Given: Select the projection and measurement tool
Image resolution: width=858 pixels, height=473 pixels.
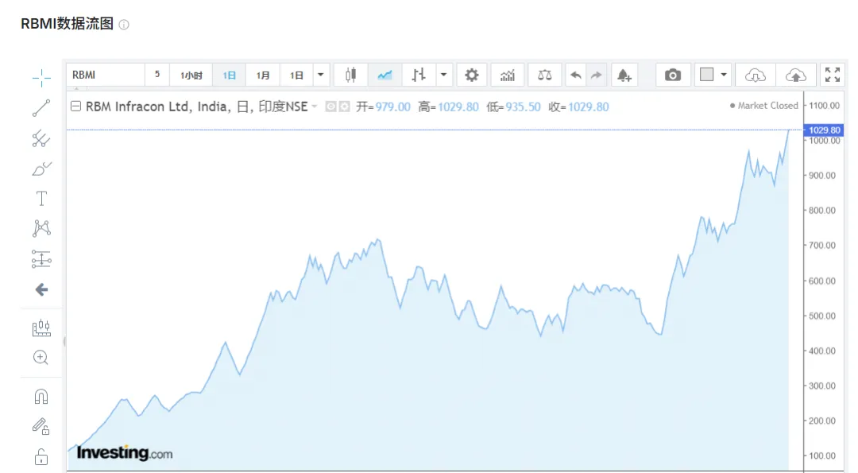Looking at the screenshot, I should tap(41, 259).
